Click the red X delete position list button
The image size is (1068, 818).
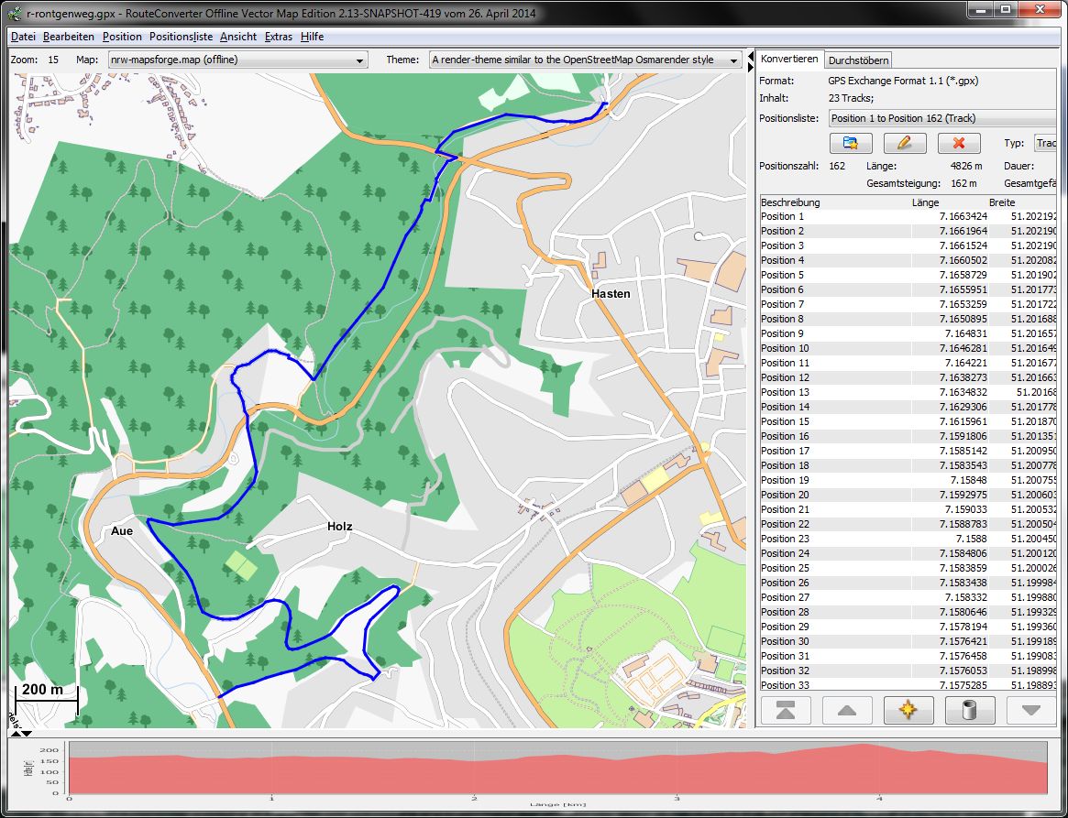pos(959,143)
